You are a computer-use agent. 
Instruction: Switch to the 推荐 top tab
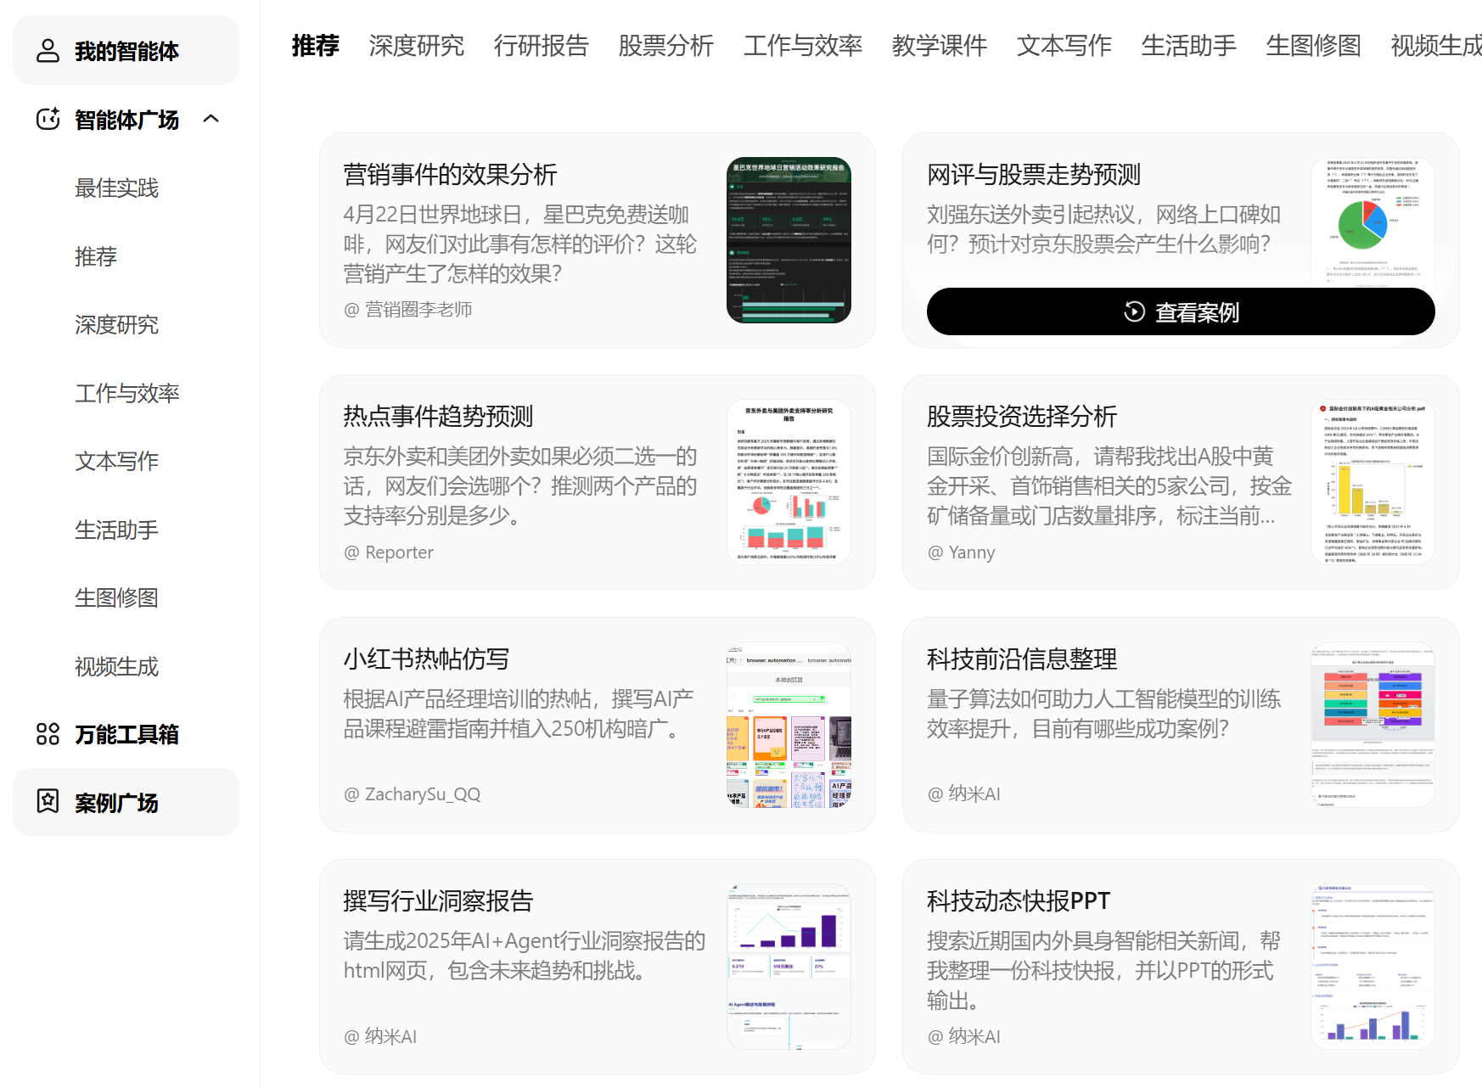point(315,45)
